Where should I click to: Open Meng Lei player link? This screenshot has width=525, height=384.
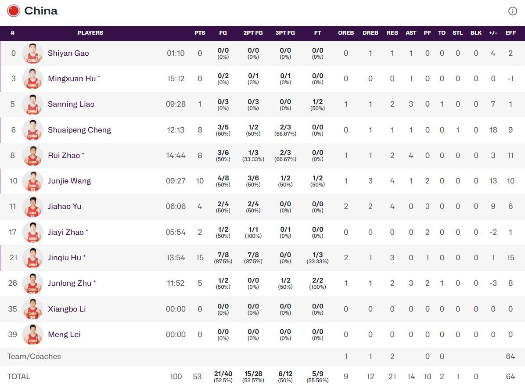click(64, 334)
